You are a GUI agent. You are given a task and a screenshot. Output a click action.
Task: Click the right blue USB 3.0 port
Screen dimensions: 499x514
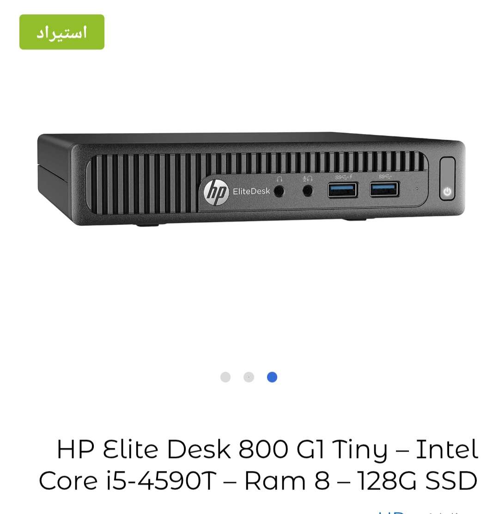tap(384, 190)
